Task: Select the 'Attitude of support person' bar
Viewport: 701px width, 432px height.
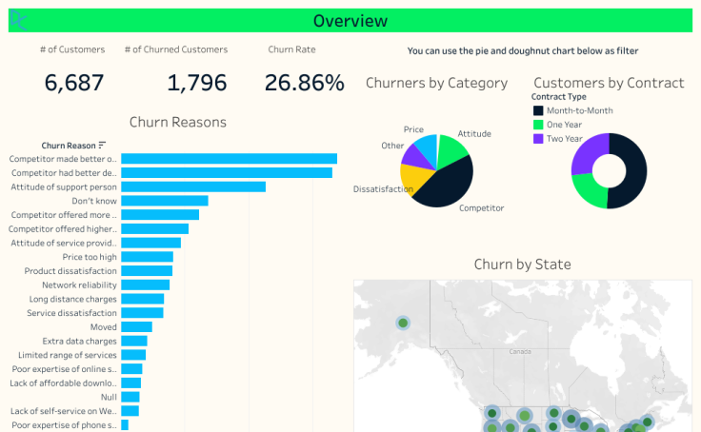Action: (x=192, y=187)
